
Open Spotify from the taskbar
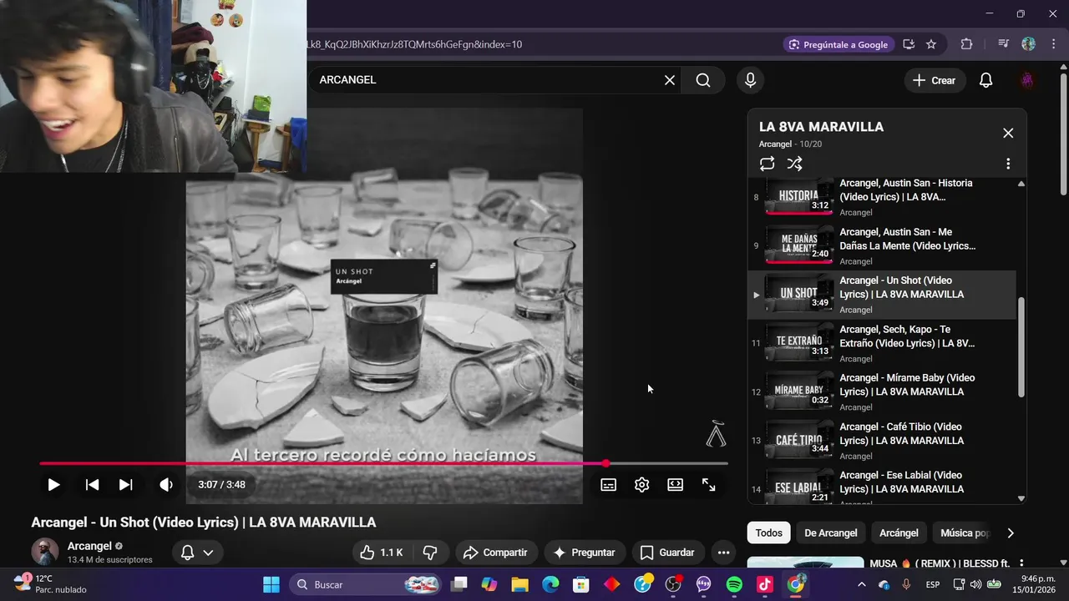[734, 584]
